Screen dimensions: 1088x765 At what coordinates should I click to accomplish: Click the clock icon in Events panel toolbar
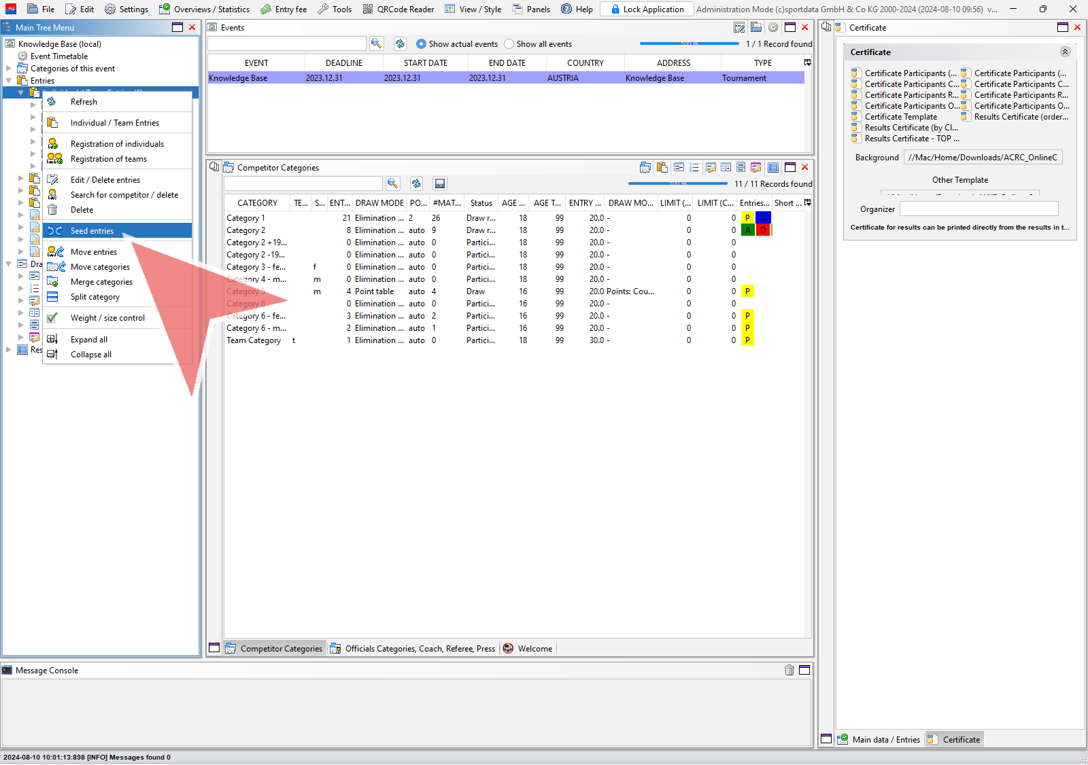point(773,27)
